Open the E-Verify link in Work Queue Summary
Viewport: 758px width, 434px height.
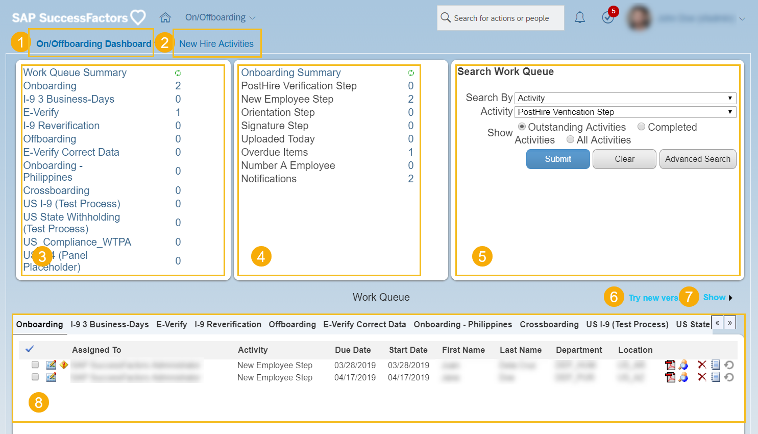point(41,112)
